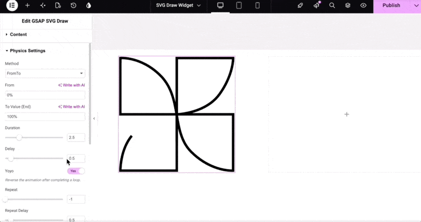This screenshot has width=421, height=222.
Task: Open the Page Settings document icon
Action: click(x=58, y=5)
